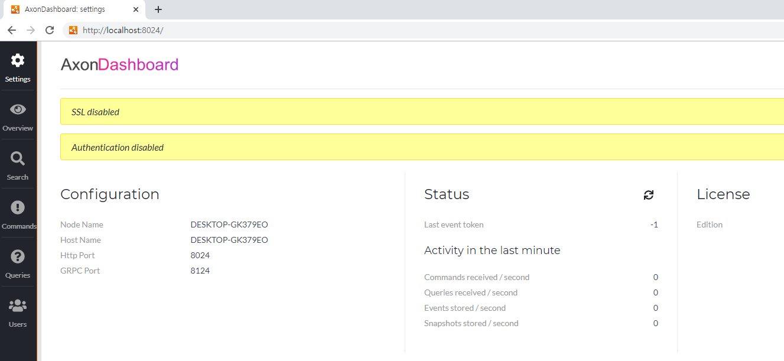Click Queries received / second label
The height and width of the screenshot is (361, 784).
[x=471, y=292]
